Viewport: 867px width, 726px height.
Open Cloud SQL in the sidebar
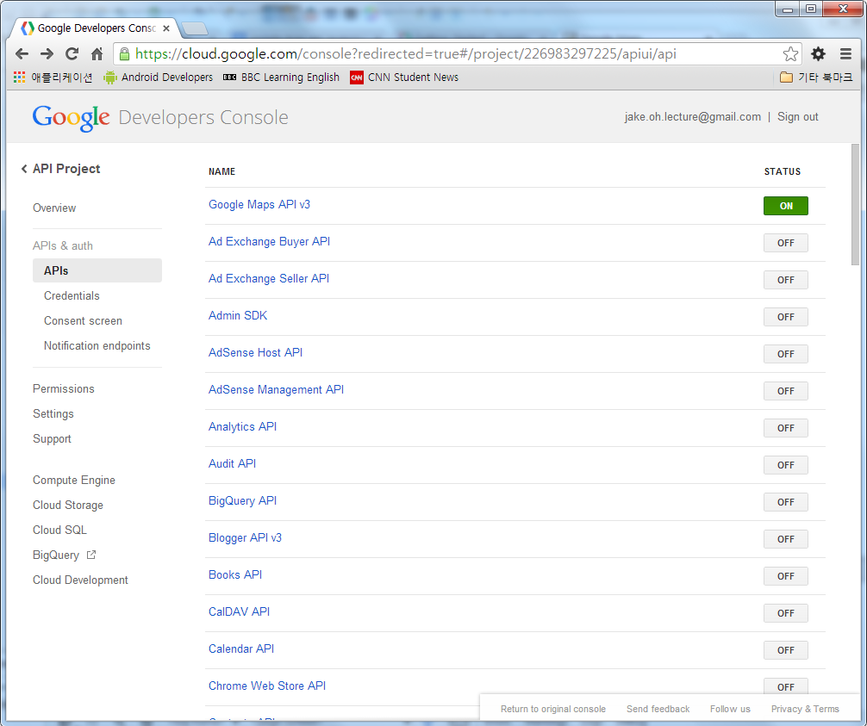(59, 530)
